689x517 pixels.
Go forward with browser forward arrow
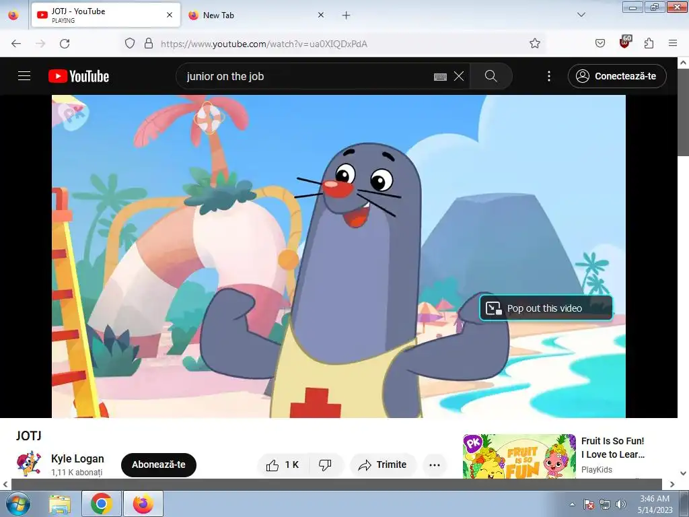[x=40, y=43]
